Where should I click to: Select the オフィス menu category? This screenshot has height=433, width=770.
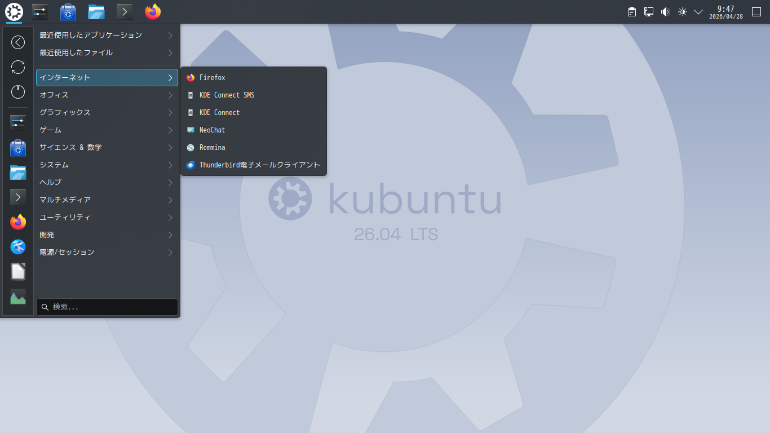(107, 95)
